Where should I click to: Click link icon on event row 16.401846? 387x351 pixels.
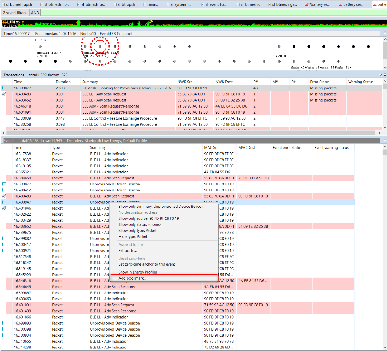pyautogui.click(x=4, y=208)
